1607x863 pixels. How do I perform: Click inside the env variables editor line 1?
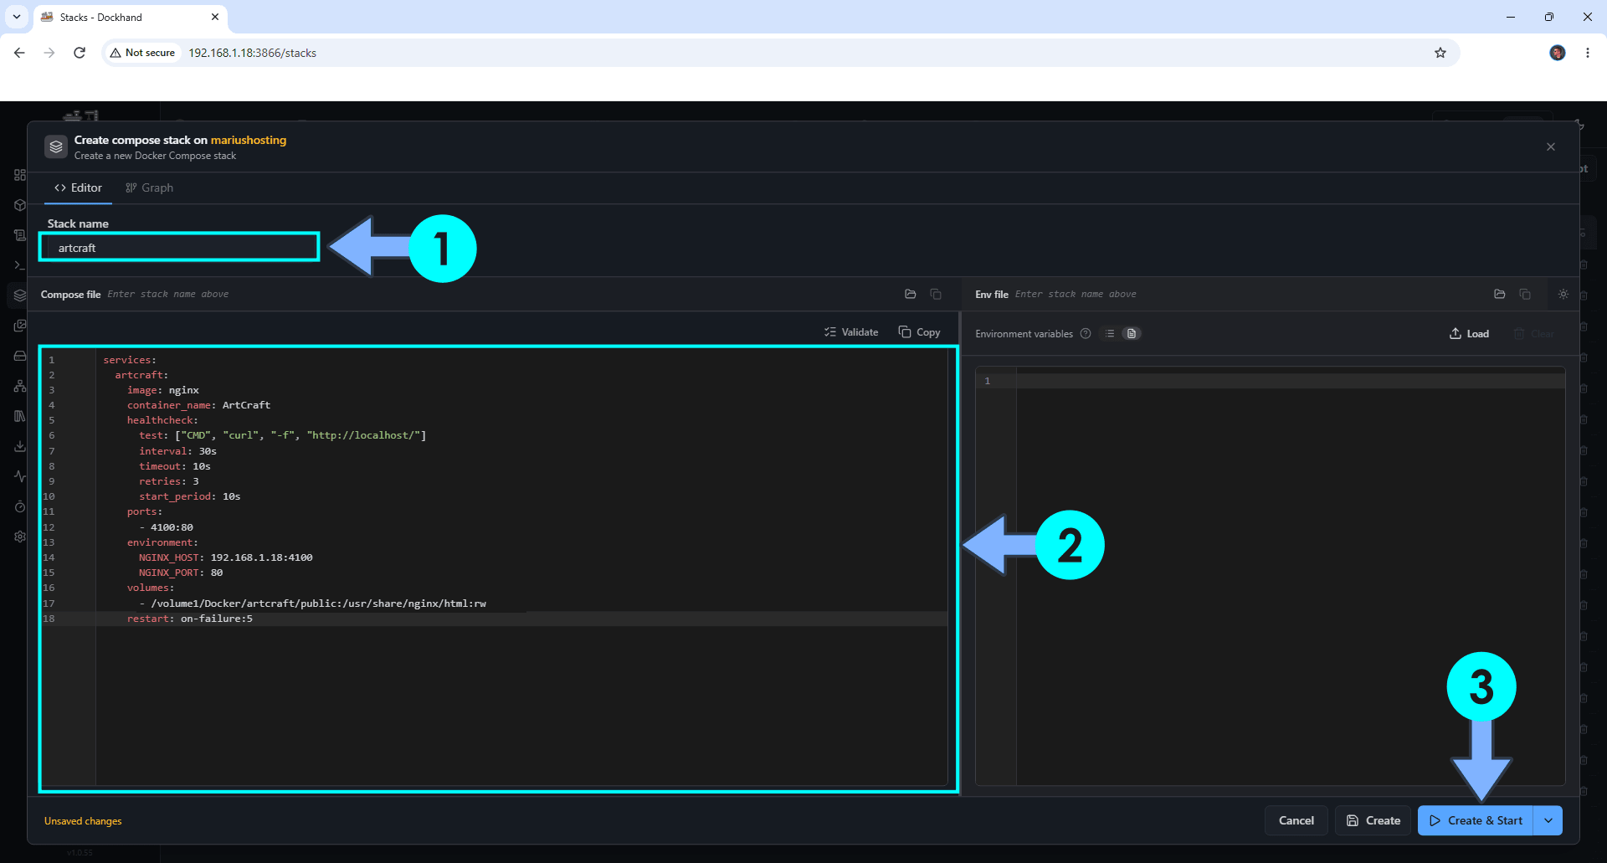pyautogui.click(x=1289, y=381)
